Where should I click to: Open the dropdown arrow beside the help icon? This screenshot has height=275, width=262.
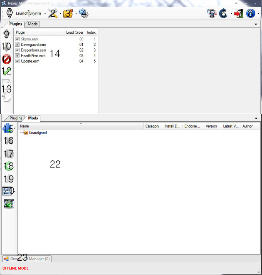[258, 13]
